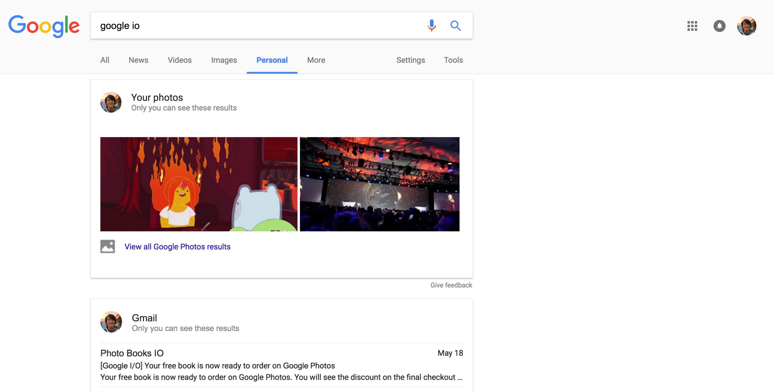Go to the All results tab

[105, 60]
